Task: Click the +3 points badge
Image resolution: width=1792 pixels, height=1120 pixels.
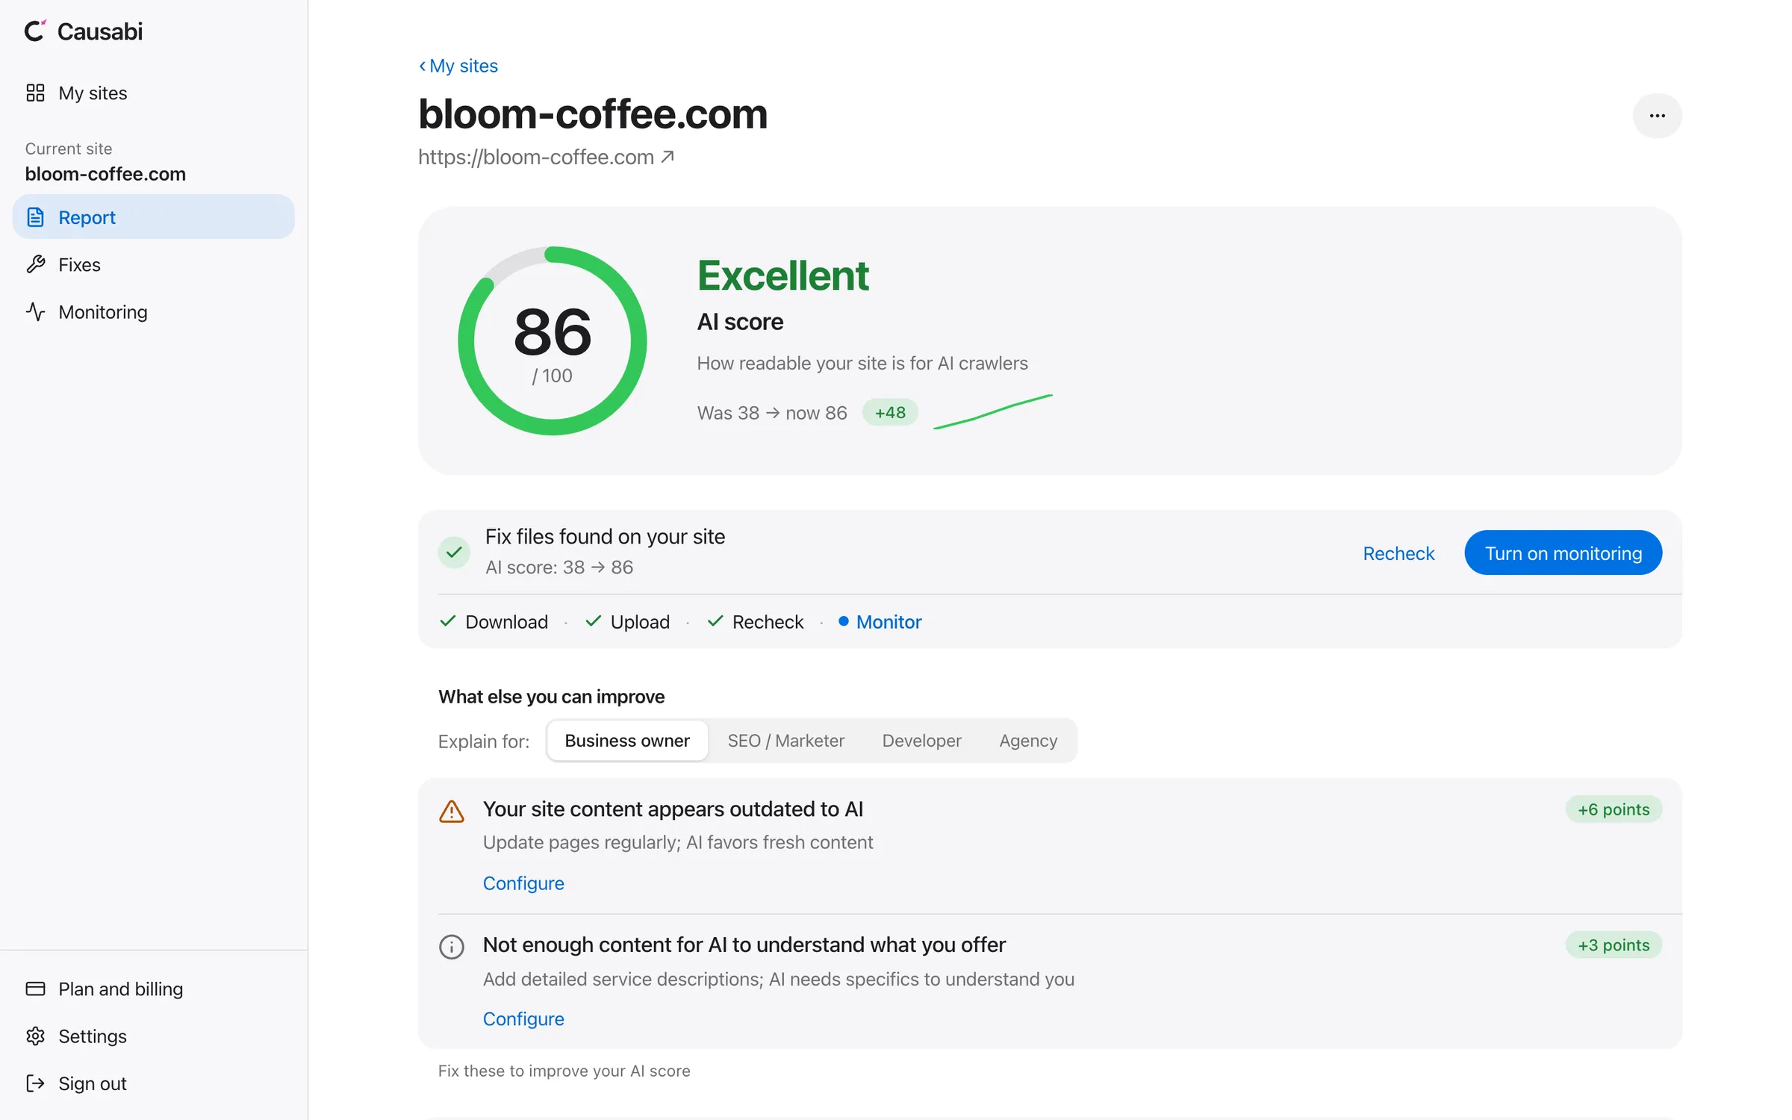Action: click(x=1614, y=945)
